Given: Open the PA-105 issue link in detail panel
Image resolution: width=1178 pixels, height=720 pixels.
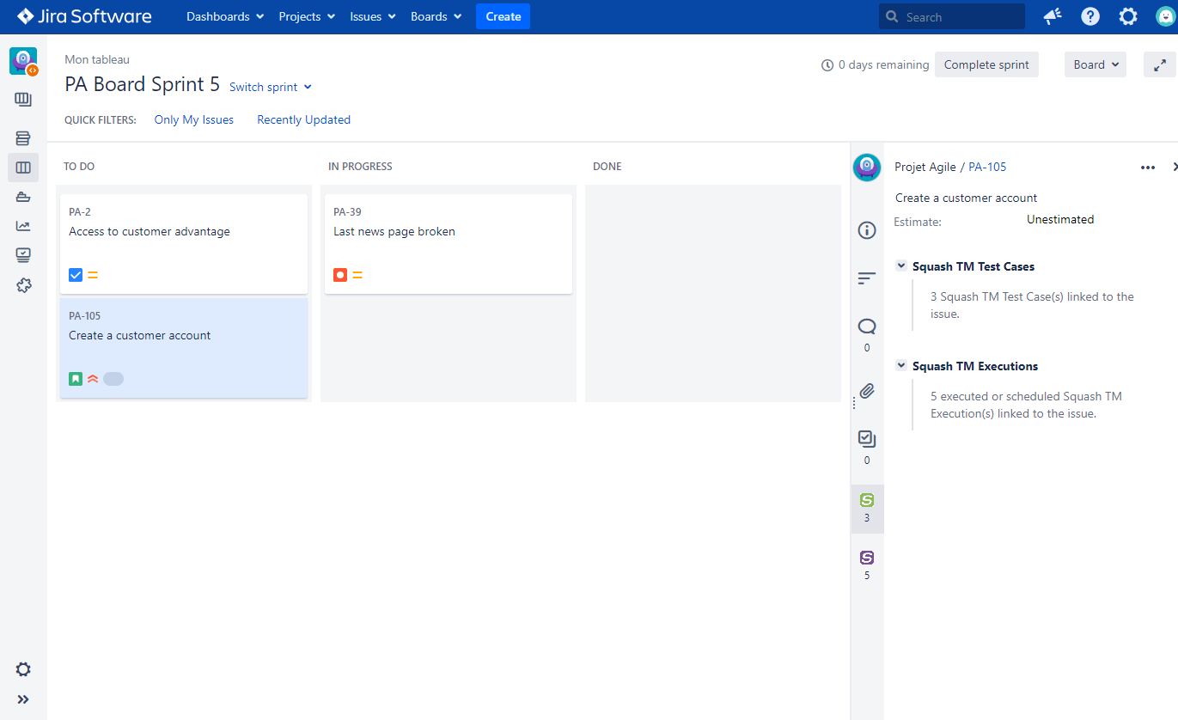Looking at the screenshot, I should [987, 168].
